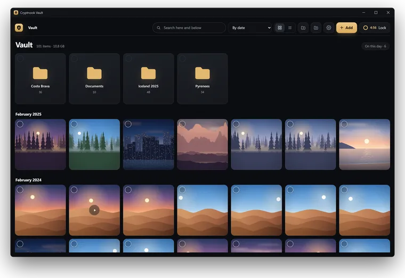Click the magnifier icon in the search box
The width and height of the screenshot is (405, 278).
(x=159, y=28)
